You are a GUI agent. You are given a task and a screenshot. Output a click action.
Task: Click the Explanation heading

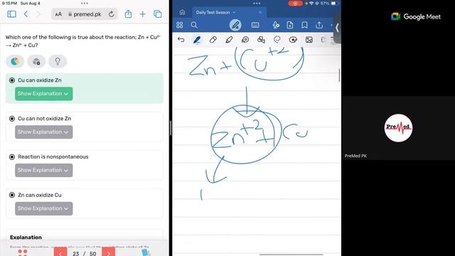26,237
